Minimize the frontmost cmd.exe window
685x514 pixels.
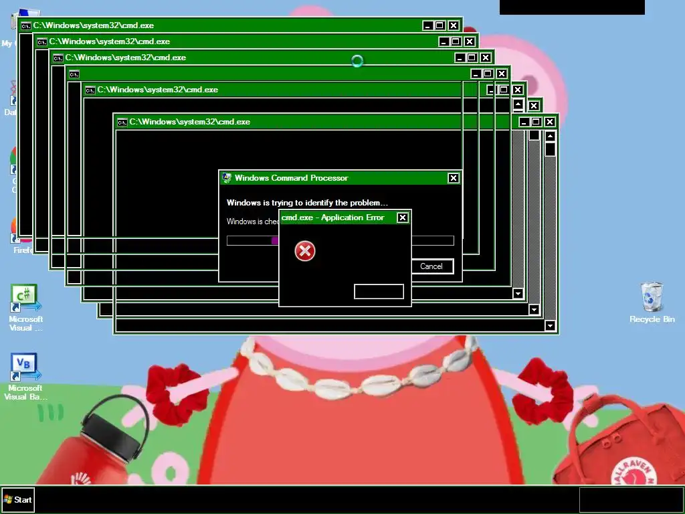pyautogui.click(x=524, y=122)
